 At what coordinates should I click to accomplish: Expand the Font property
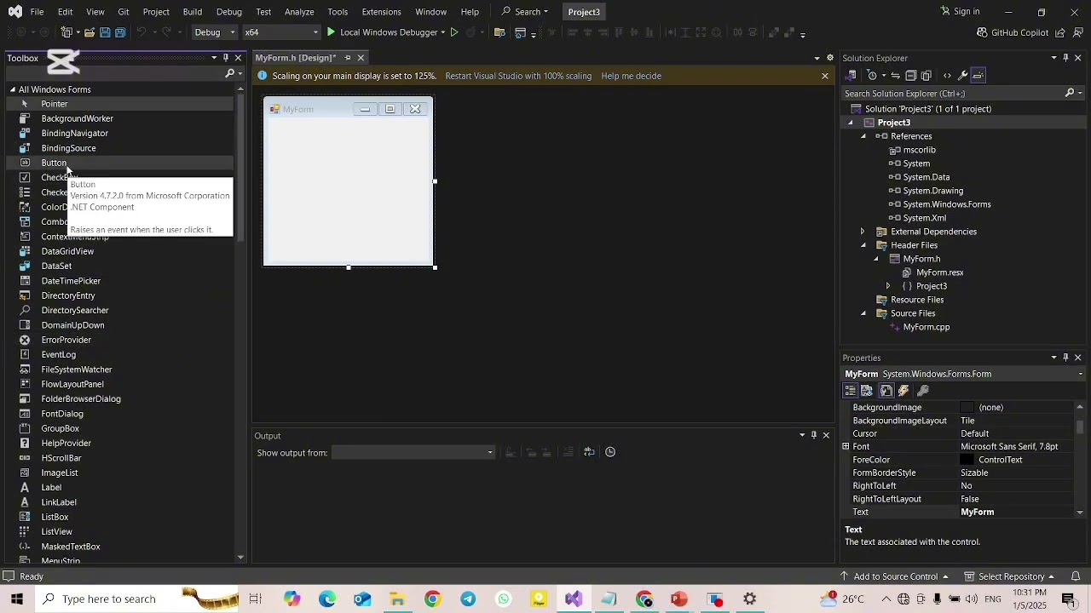pyautogui.click(x=846, y=446)
